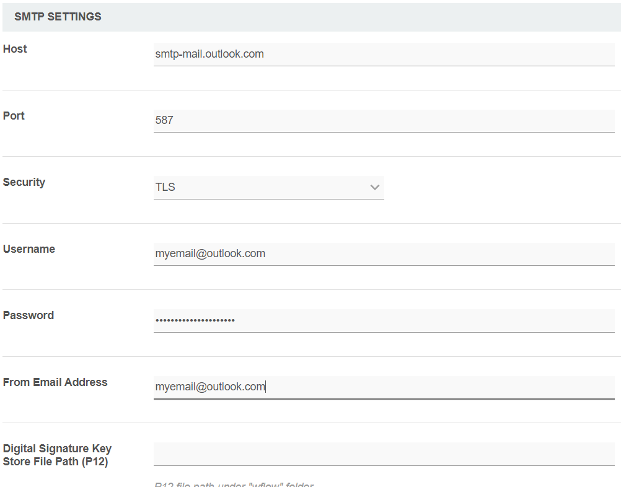Image resolution: width=621 pixels, height=487 pixels.
Task: Expand the Security dropdown chevron arrow
Action: [x=374, y=187]
